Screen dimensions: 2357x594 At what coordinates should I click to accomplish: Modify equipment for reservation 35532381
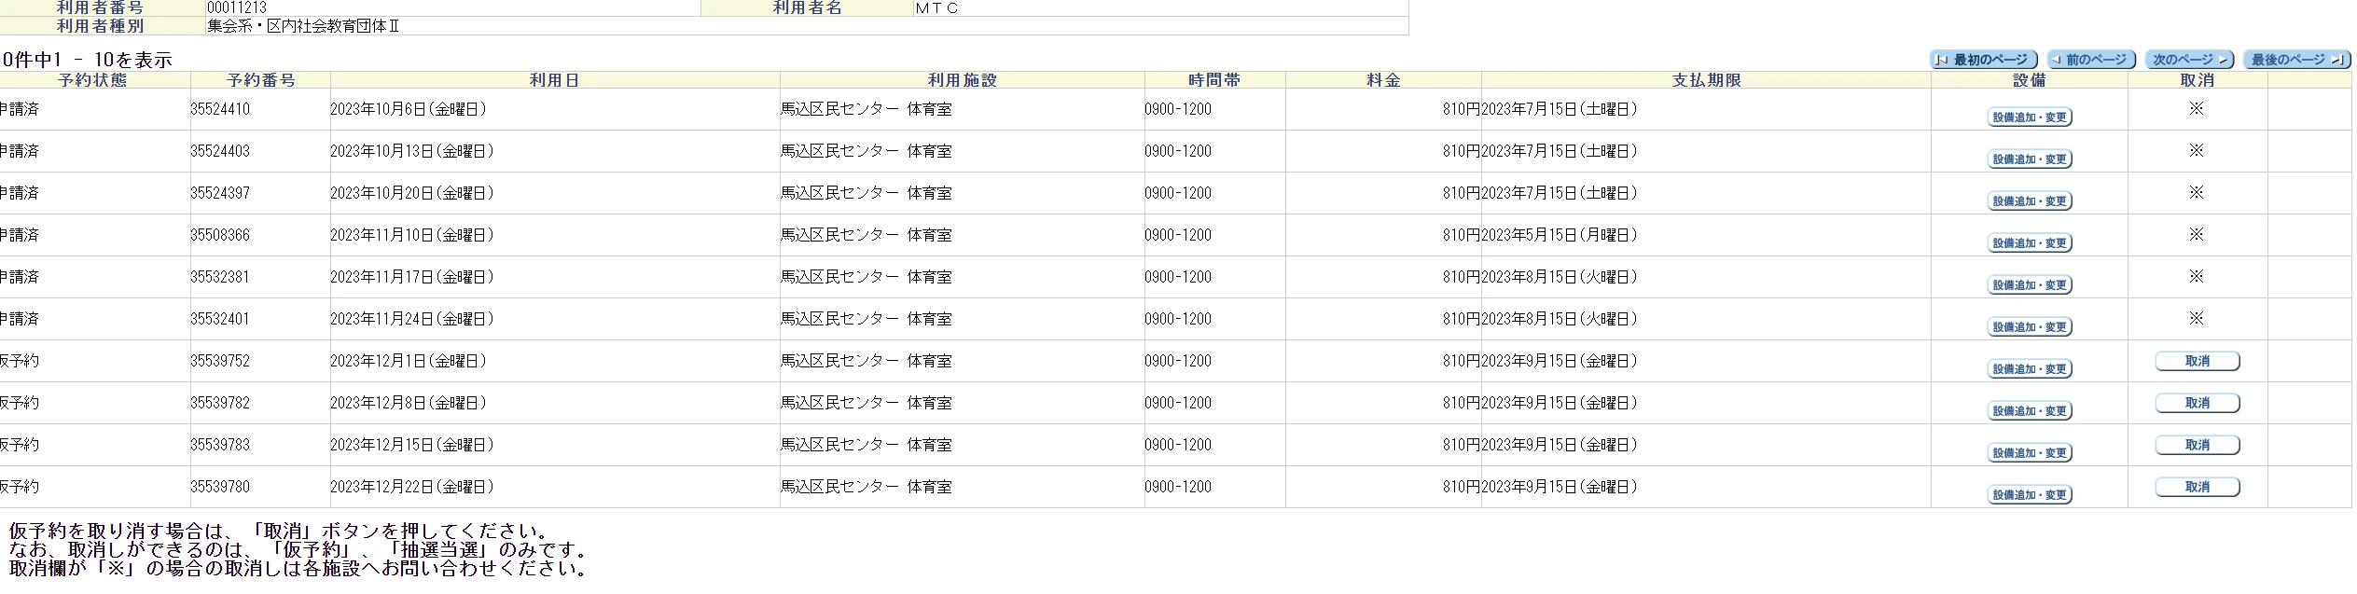coord(2030,285)
